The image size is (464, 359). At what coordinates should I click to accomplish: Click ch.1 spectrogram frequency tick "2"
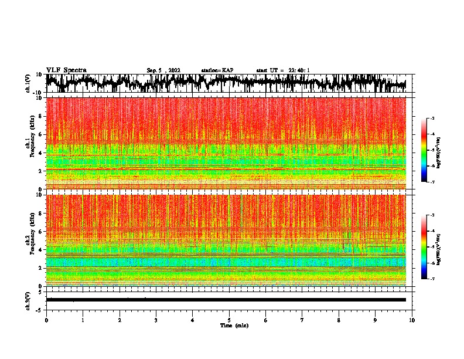(x=40, y=171)
